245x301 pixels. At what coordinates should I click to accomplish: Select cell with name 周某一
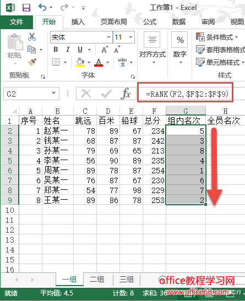tap(58, 171)
